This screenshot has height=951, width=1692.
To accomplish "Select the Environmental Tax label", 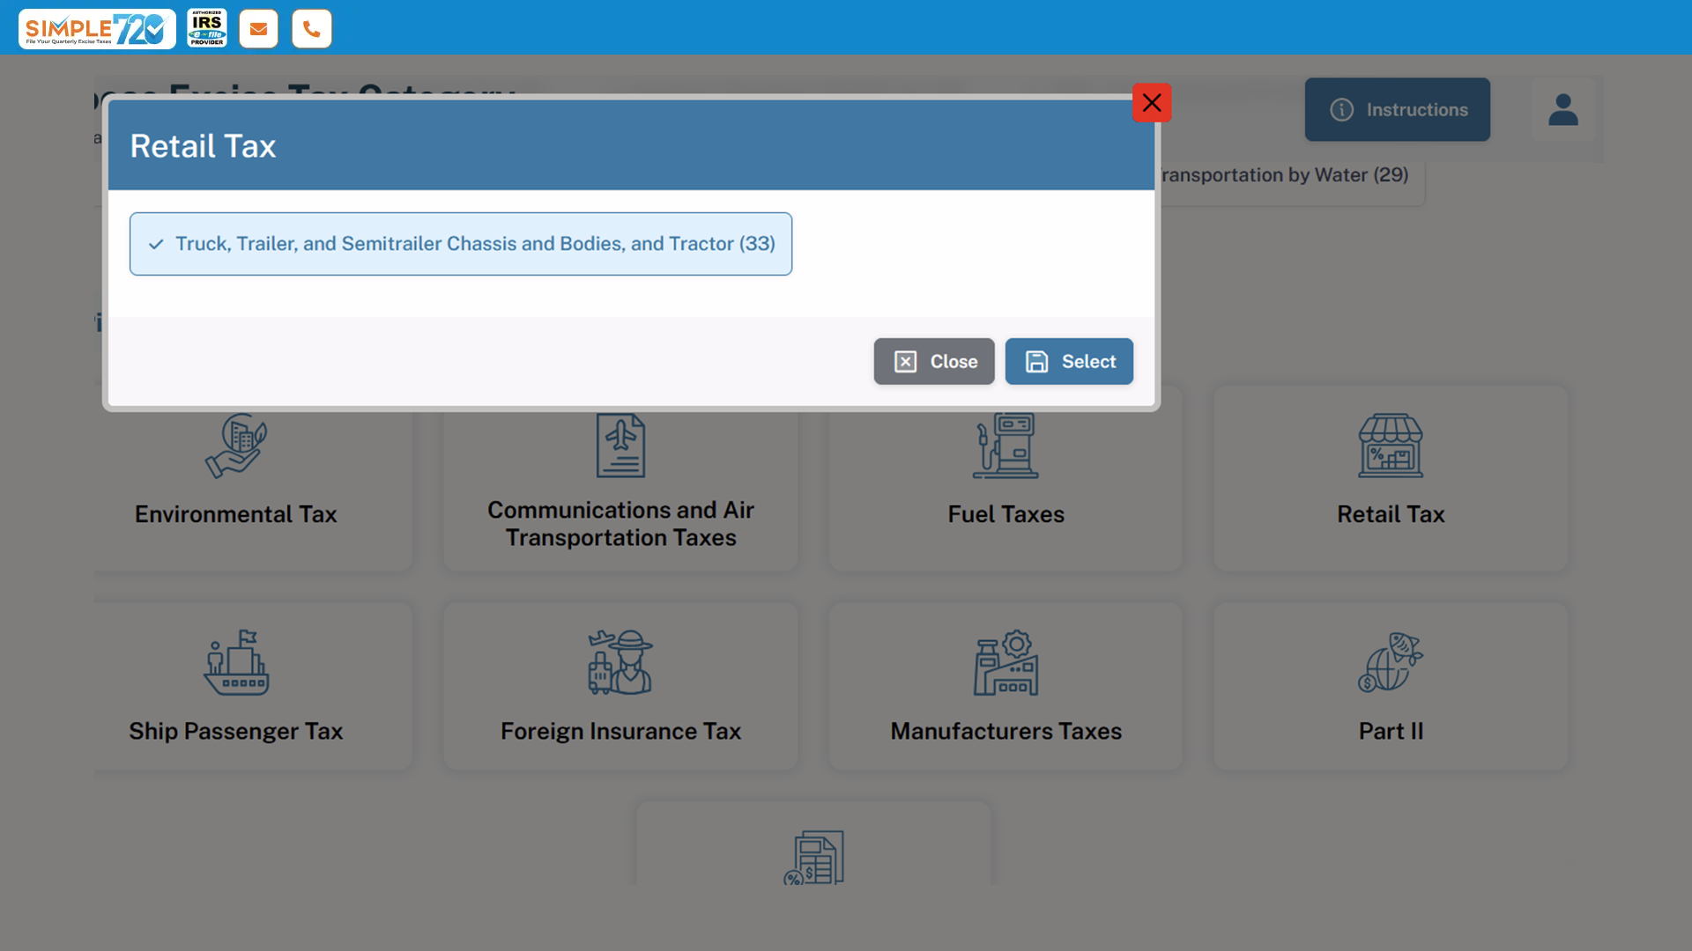I will coord(236,514).
